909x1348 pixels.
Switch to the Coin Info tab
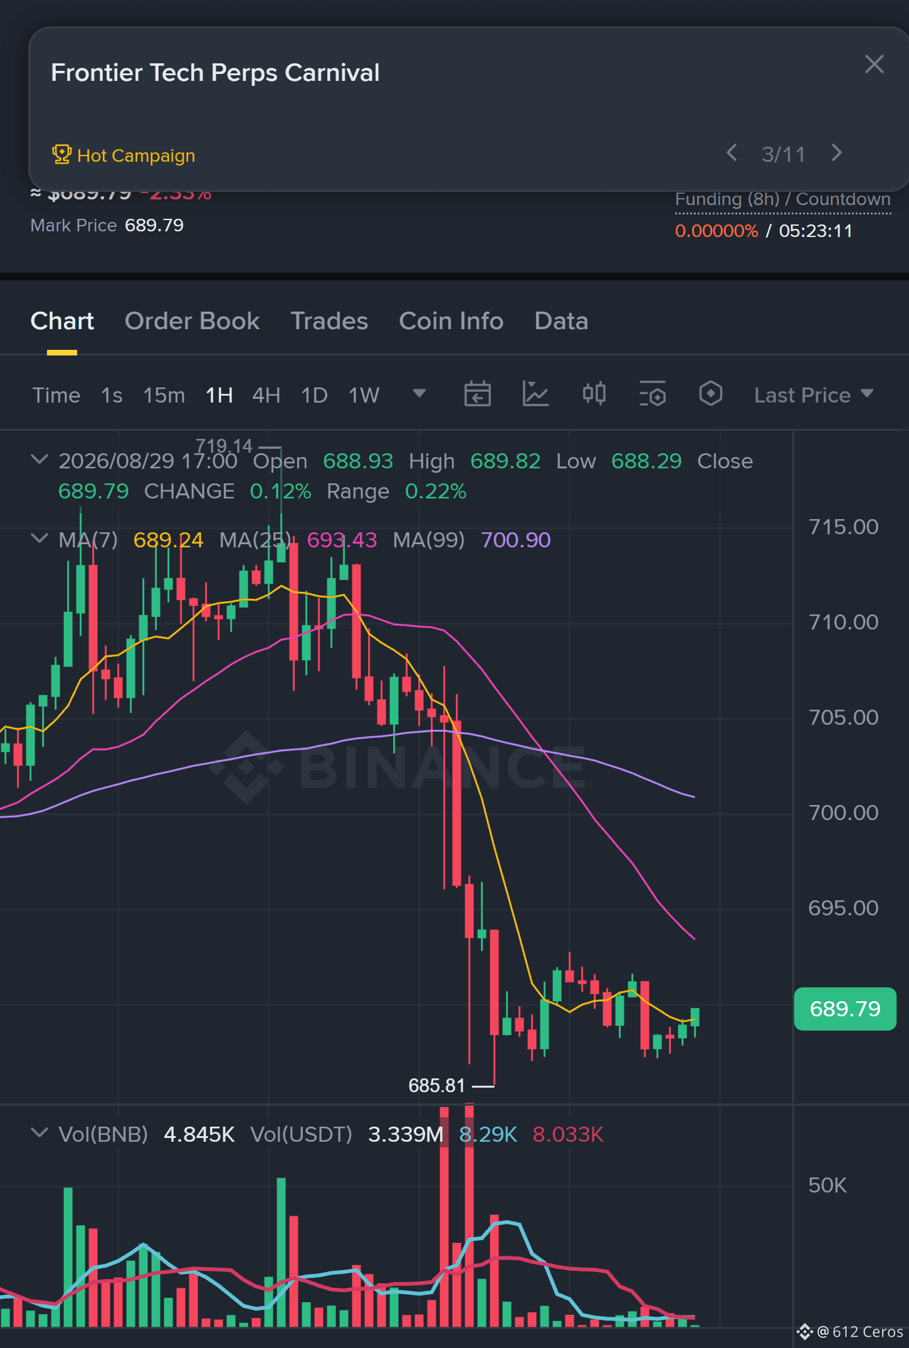coord(451,321)
